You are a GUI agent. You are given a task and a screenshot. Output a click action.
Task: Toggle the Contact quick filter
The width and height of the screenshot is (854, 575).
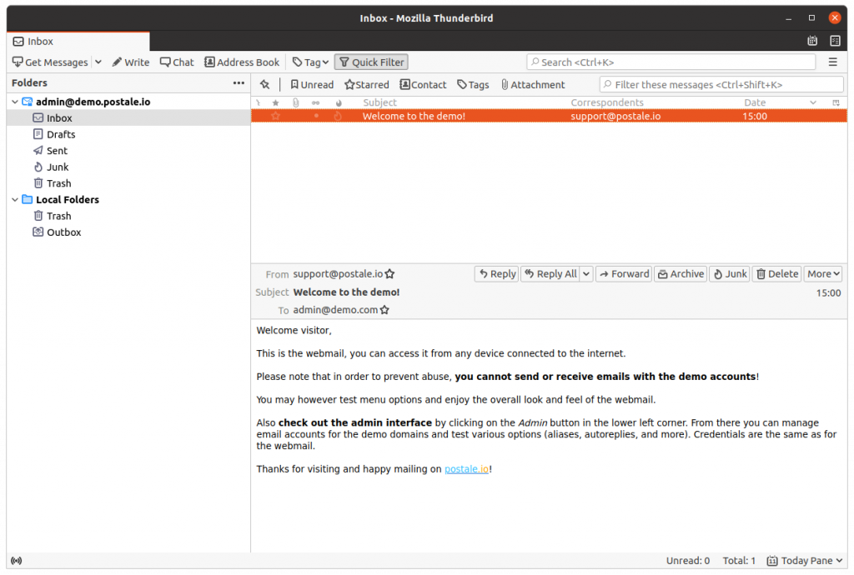click(423, 84)
